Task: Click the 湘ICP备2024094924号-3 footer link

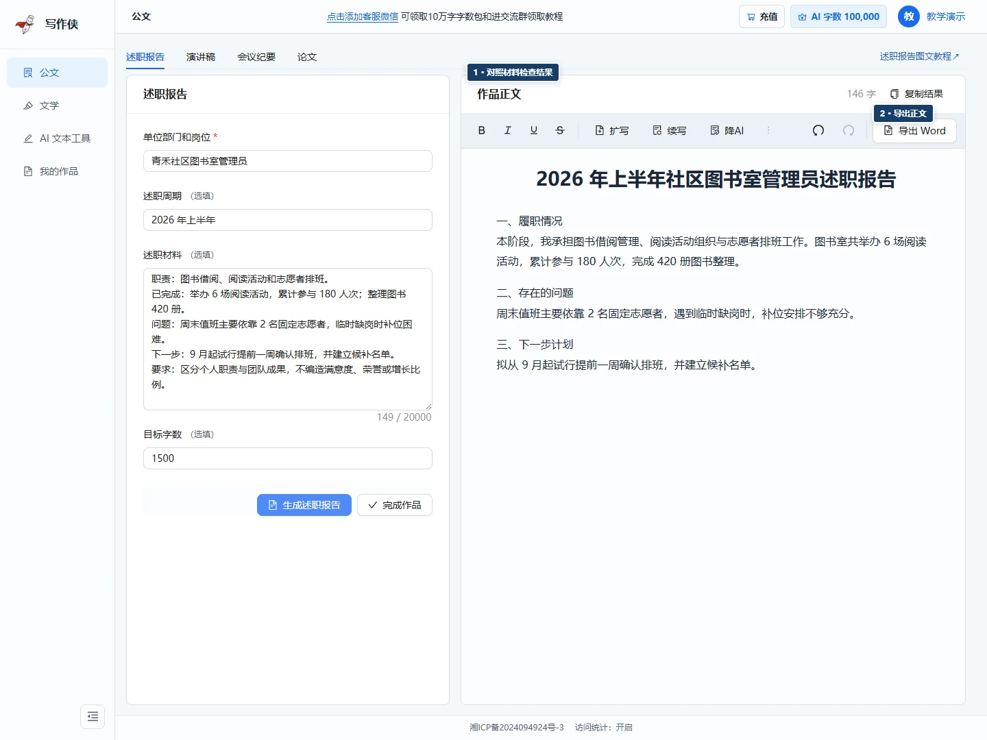Action: point(517,728)
